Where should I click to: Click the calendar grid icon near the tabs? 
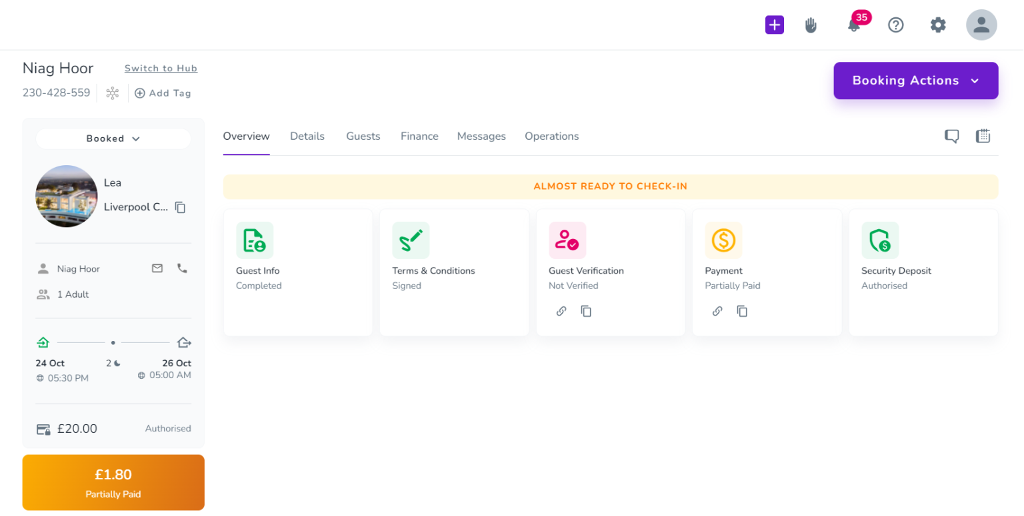point(983,136)
